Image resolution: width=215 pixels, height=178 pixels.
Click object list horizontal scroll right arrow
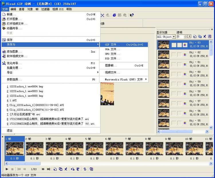(207, 131)
